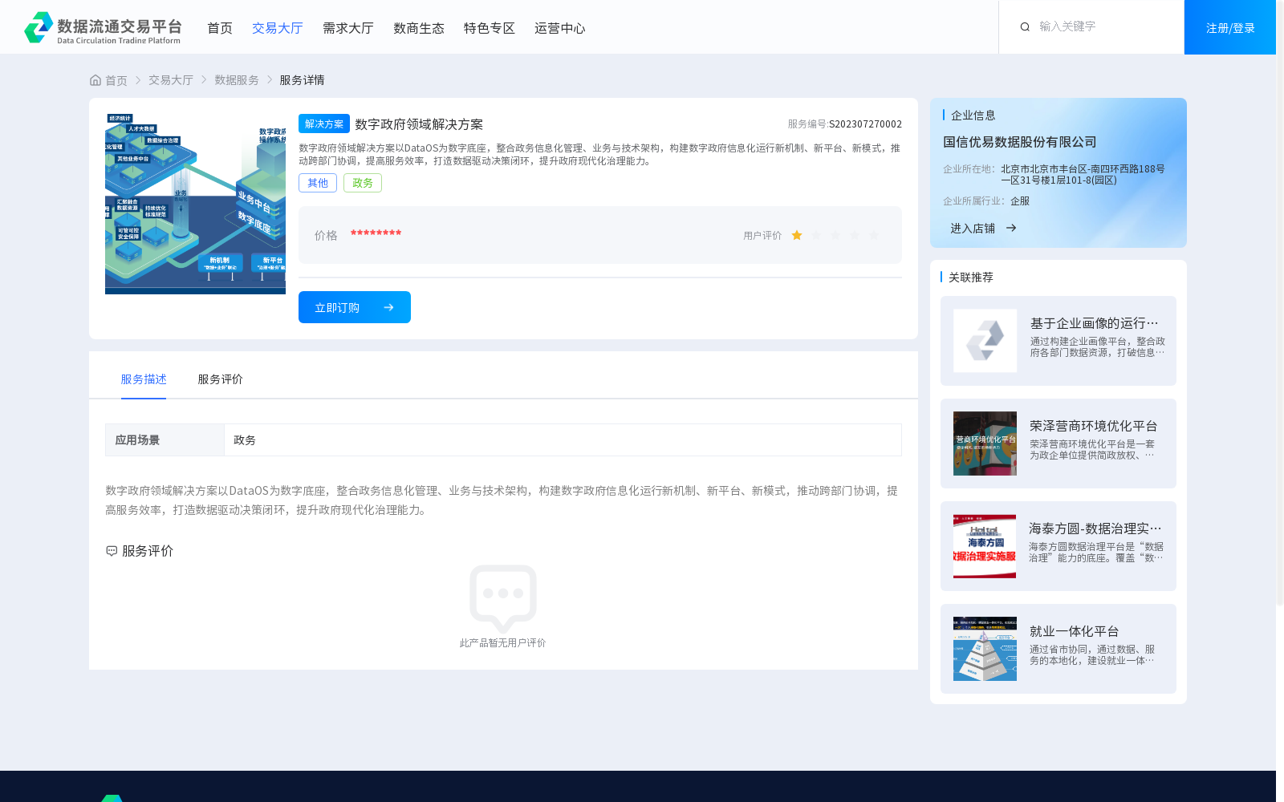Viewport: 1284px width, 802px height.
Task: Click the third rating star
Action: (835, 235)
